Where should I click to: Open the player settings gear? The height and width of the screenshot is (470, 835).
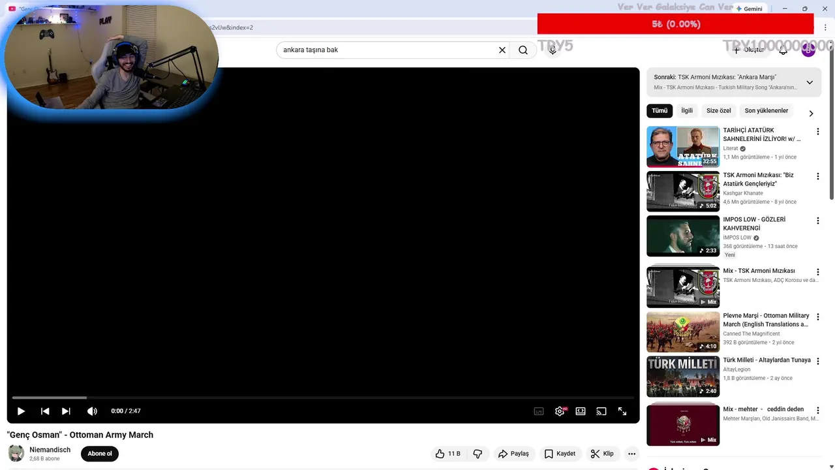(560, 411)
